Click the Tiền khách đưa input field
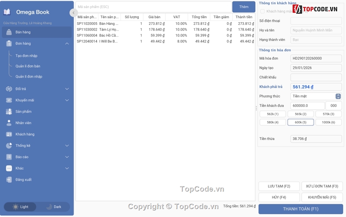This screenshot has width=346, height=217. click(x=308, y=106)
